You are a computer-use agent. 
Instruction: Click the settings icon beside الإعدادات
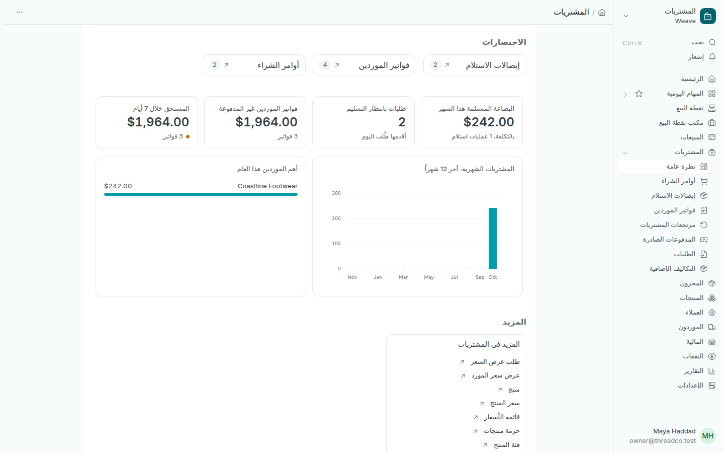[712, 386]
